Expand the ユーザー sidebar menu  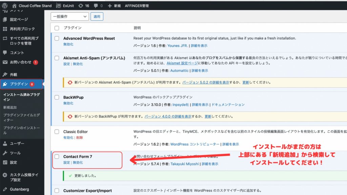(17, 144)
